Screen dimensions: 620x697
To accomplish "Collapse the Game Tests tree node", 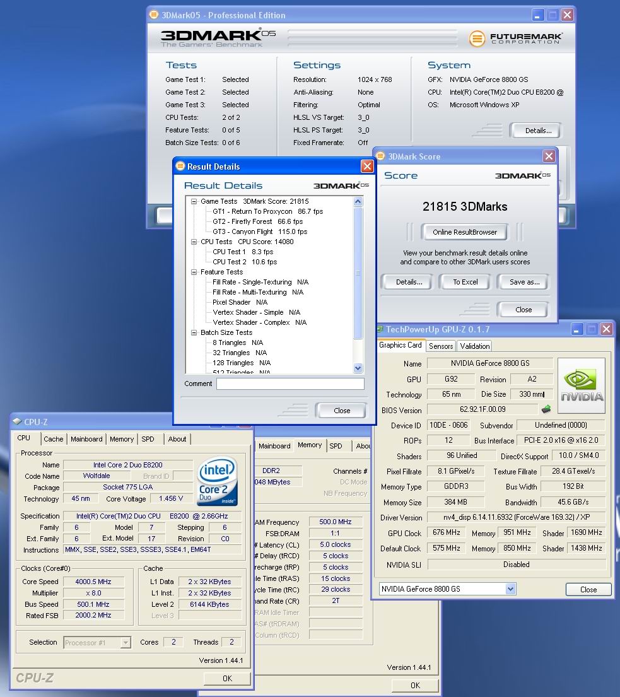I will [x=194, y=201].
